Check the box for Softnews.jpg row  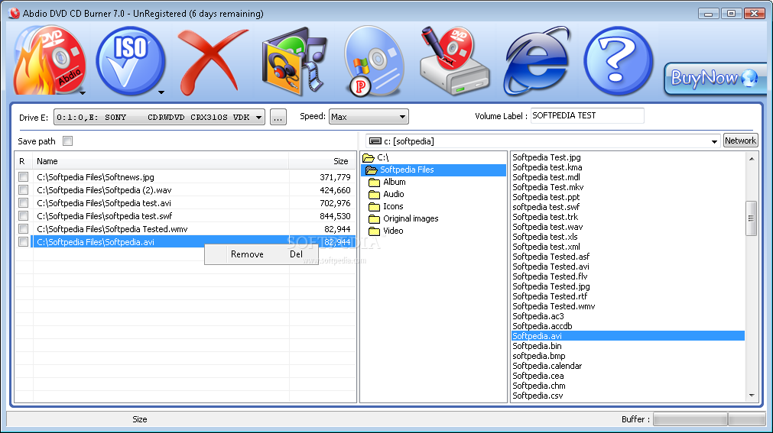click(23, 177)
